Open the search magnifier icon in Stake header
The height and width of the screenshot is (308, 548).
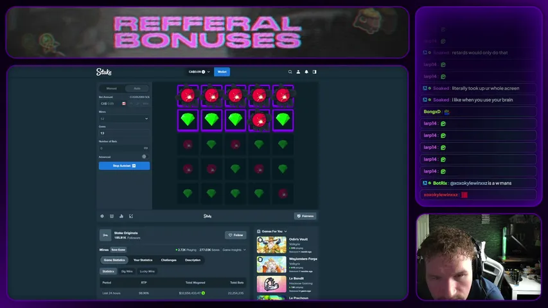(x=290, y=72)
